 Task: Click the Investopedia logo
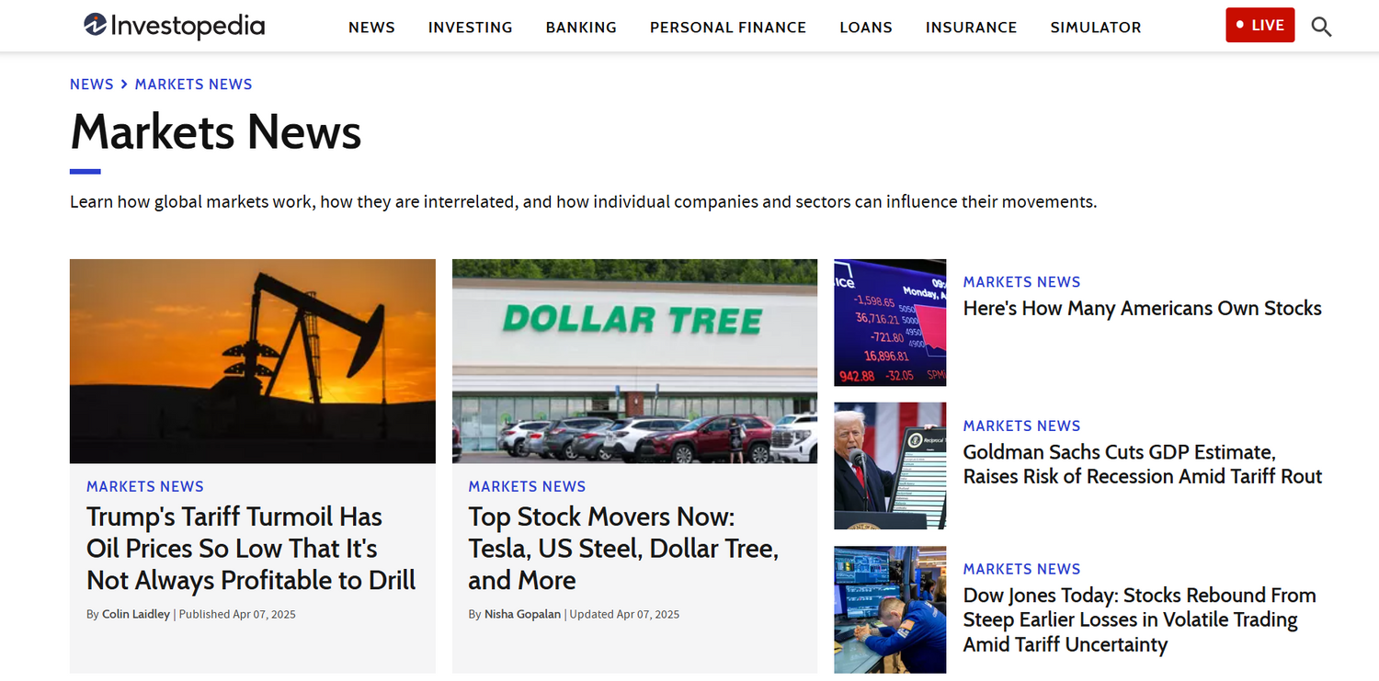[x=174, y=26]
